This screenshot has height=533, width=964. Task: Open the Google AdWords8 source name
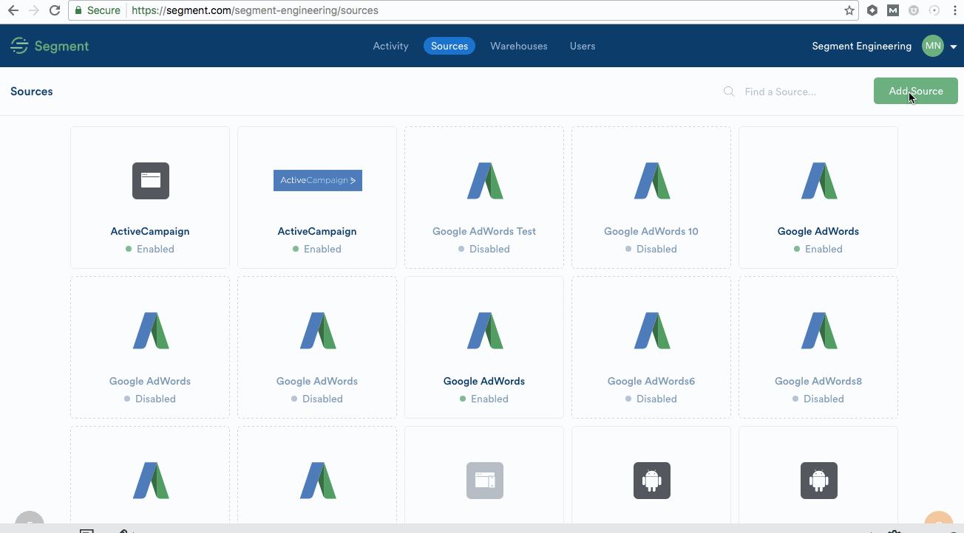coord(818,381)
